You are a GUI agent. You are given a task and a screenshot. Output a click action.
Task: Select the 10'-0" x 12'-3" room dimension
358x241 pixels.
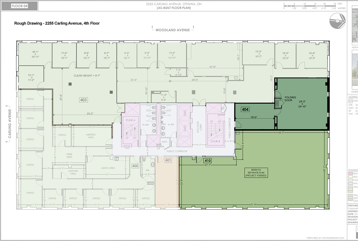click(285, 56)
